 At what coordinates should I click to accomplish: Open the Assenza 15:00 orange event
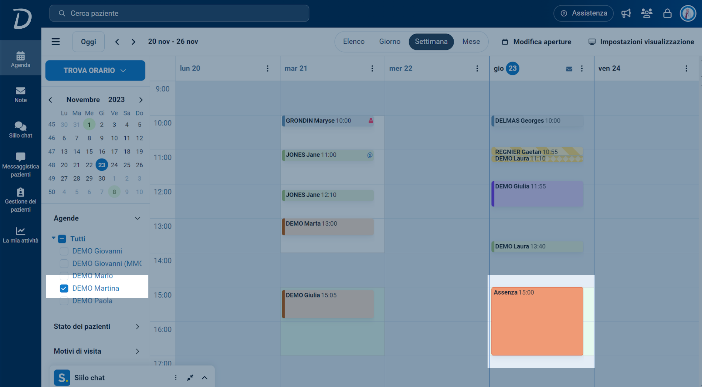[537, 321]
